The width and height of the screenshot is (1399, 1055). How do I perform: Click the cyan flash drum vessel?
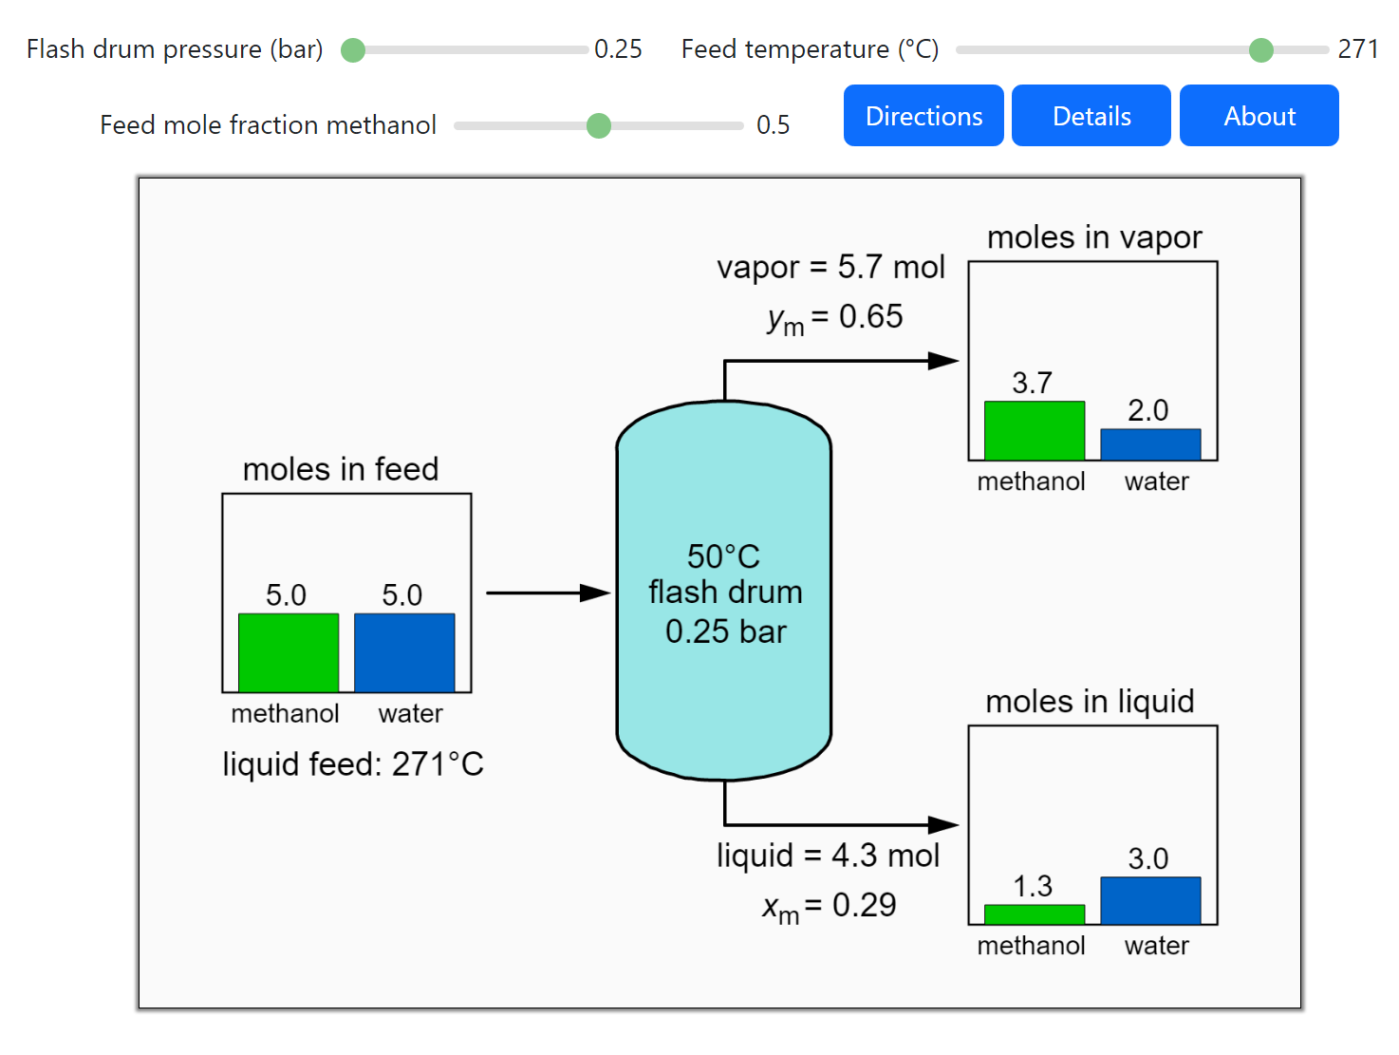click(724, 684)
